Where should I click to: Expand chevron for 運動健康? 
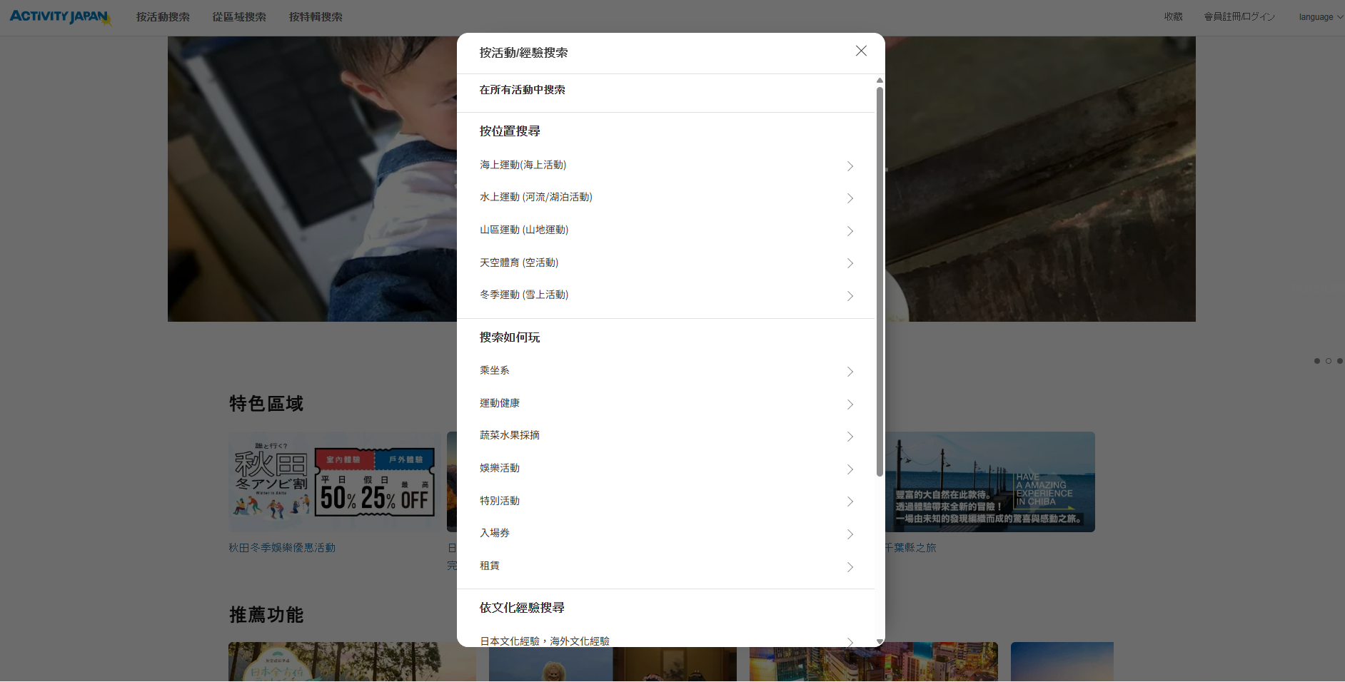850,404
